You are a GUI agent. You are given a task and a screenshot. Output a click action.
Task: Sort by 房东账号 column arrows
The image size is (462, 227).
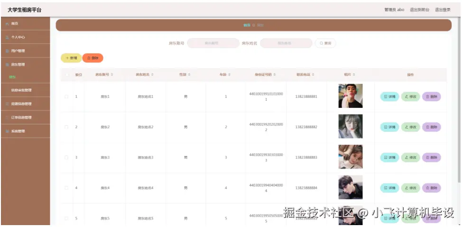click(112, 75)
